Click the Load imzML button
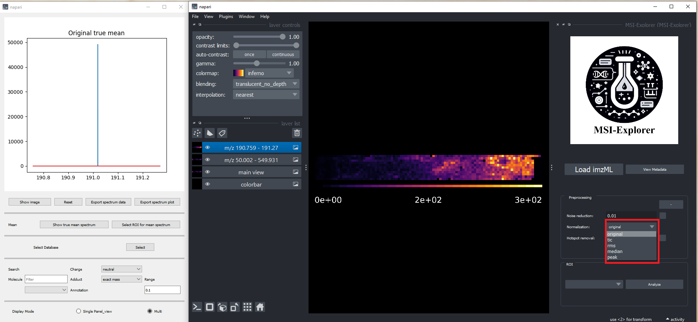698x322 pixels. (x=593, y=170)
